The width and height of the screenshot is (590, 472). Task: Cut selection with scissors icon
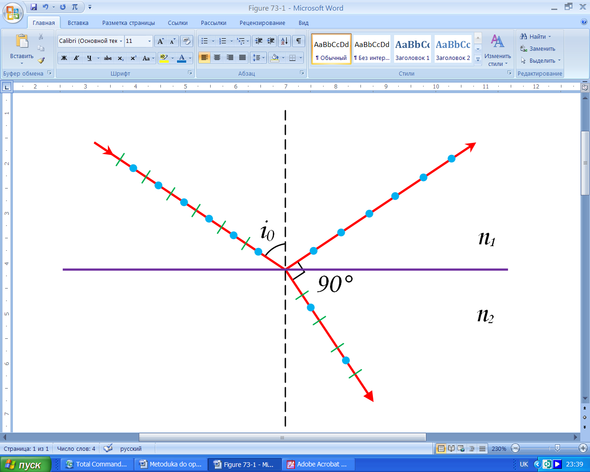(x=41, y=36)
